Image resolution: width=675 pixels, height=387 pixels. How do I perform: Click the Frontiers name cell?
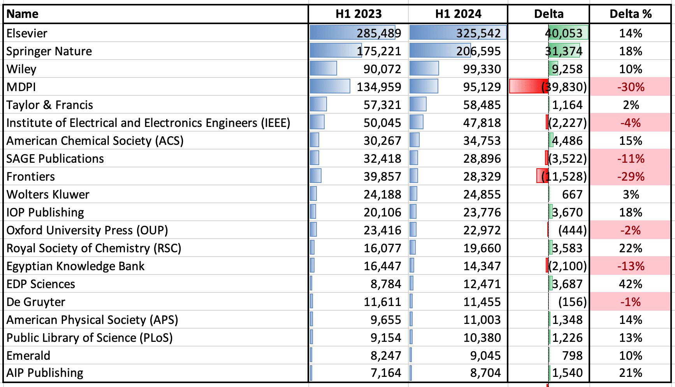(156, 176)
